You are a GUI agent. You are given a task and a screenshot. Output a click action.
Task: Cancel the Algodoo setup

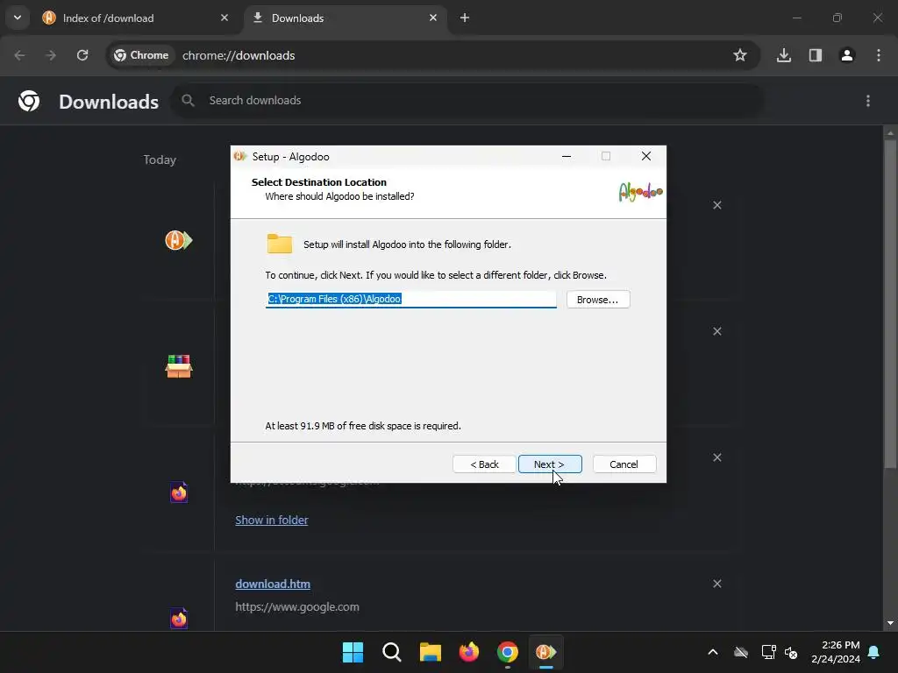click(624, 464)
